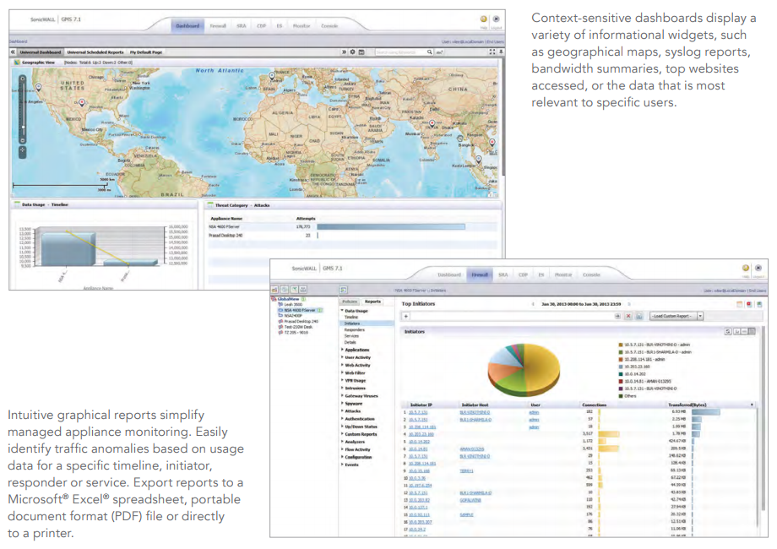Open the Load Custom Report dropdown

[x=676, y=316]
